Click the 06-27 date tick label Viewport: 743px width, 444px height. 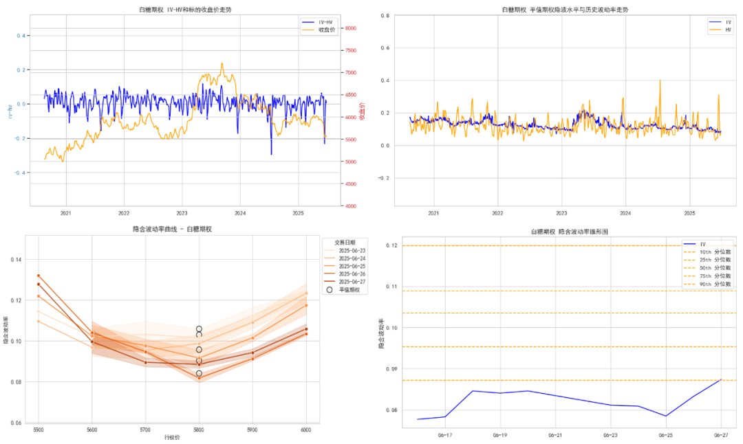pyautogui.click(x=721, y=435)
